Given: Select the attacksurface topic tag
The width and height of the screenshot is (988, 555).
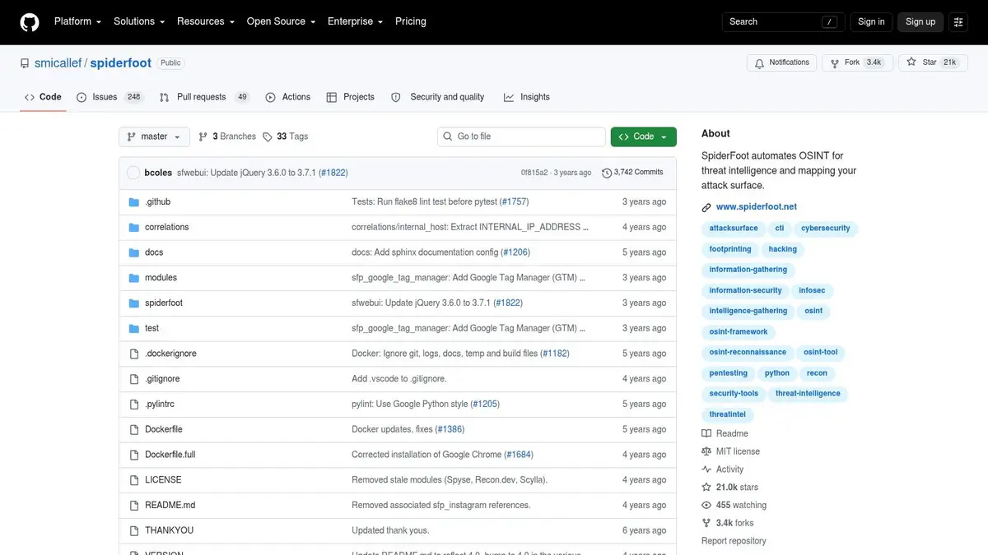Looking at the screenshot, I should (x=734, y=229).
